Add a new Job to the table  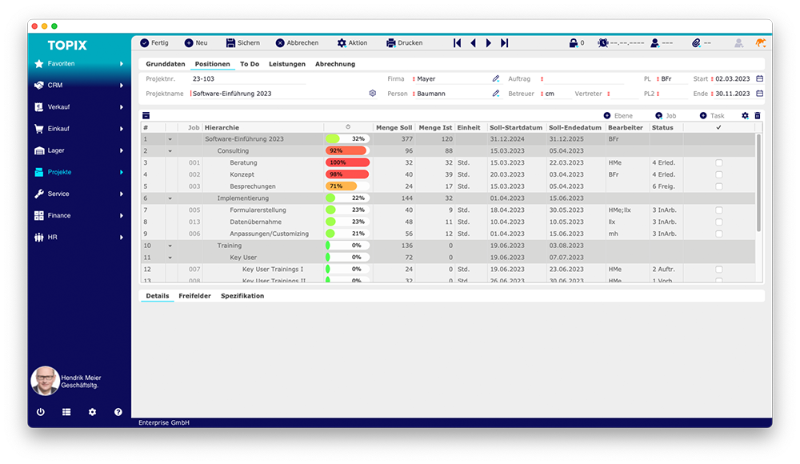click(x=665, y=116)
